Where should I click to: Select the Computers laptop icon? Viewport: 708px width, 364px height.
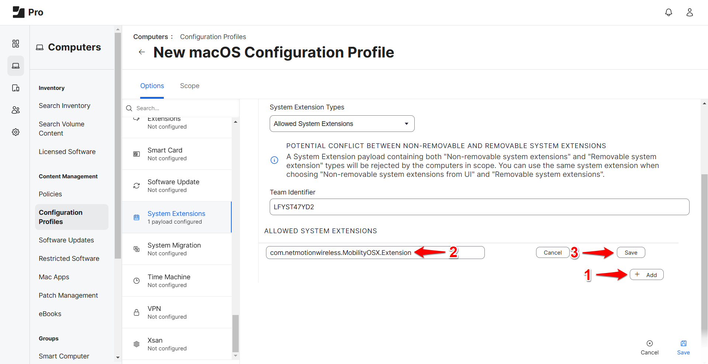[15, 66]
